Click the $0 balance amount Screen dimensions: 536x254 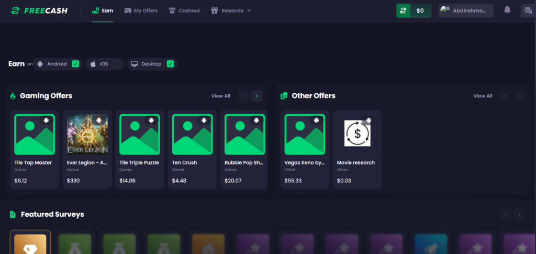[420, 10]
